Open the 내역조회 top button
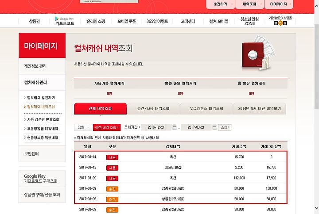 249,4
